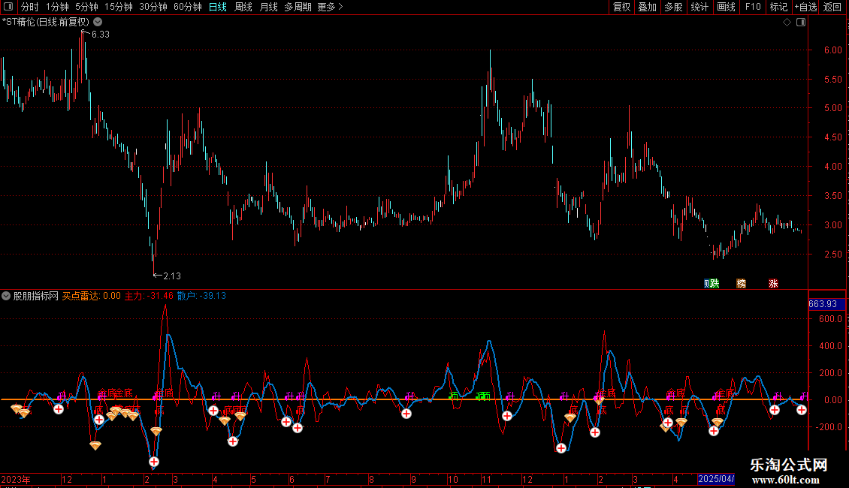The height and width of the screenshot is (488, 849).
Task: Expand the 股朋指标网 indicator dropdown
Action: pos(7,296)
